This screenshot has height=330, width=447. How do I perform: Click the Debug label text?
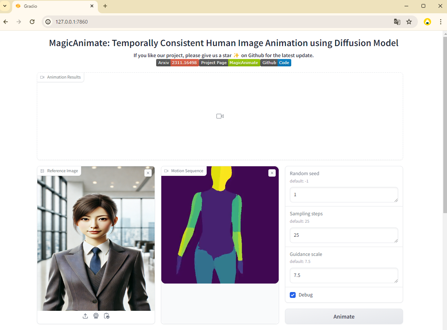pos(306,295)
